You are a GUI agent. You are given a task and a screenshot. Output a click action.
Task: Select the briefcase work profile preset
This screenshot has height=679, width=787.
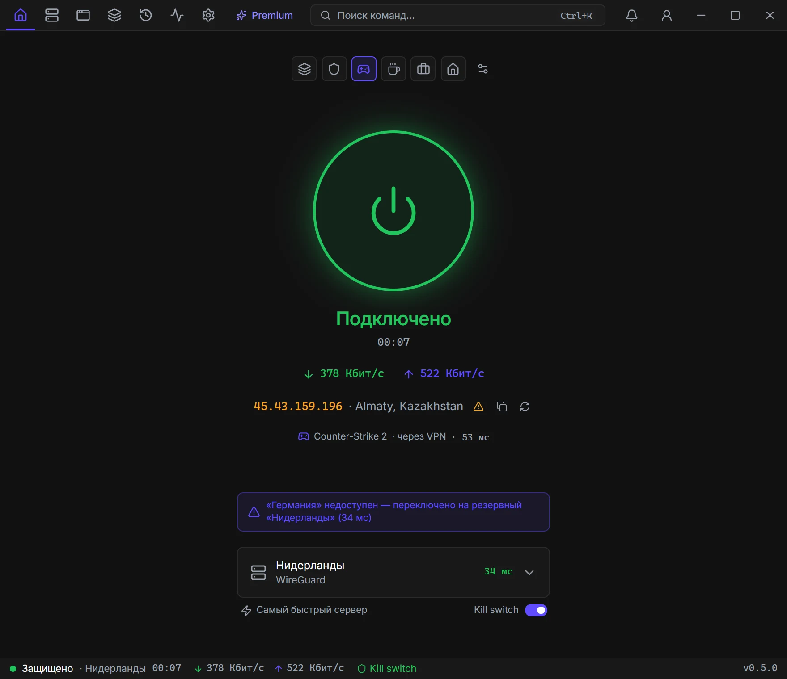(x=423, y=69)
